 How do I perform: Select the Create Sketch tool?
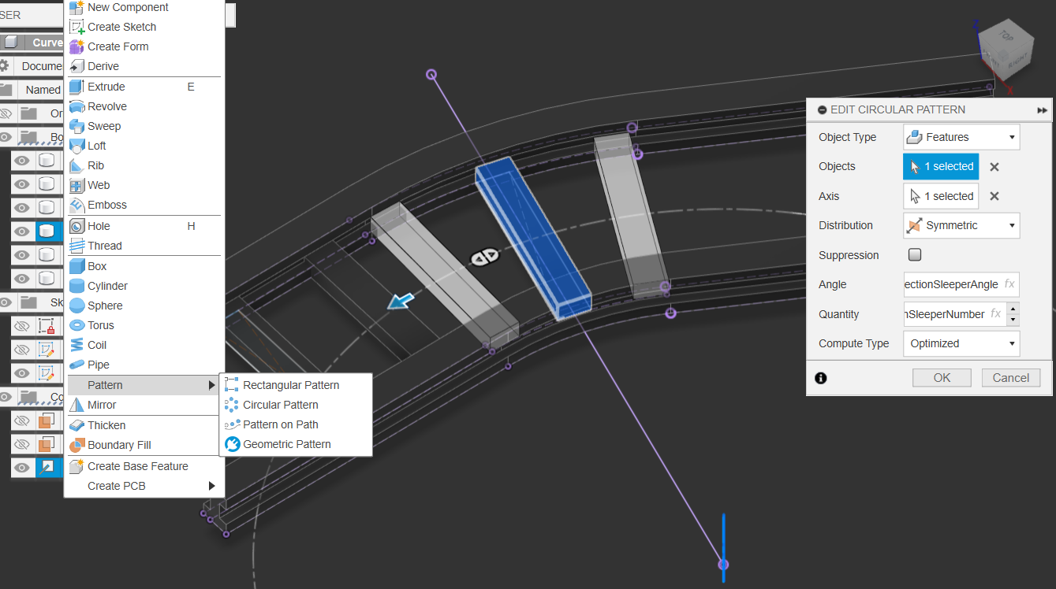(x=121, y=27)
